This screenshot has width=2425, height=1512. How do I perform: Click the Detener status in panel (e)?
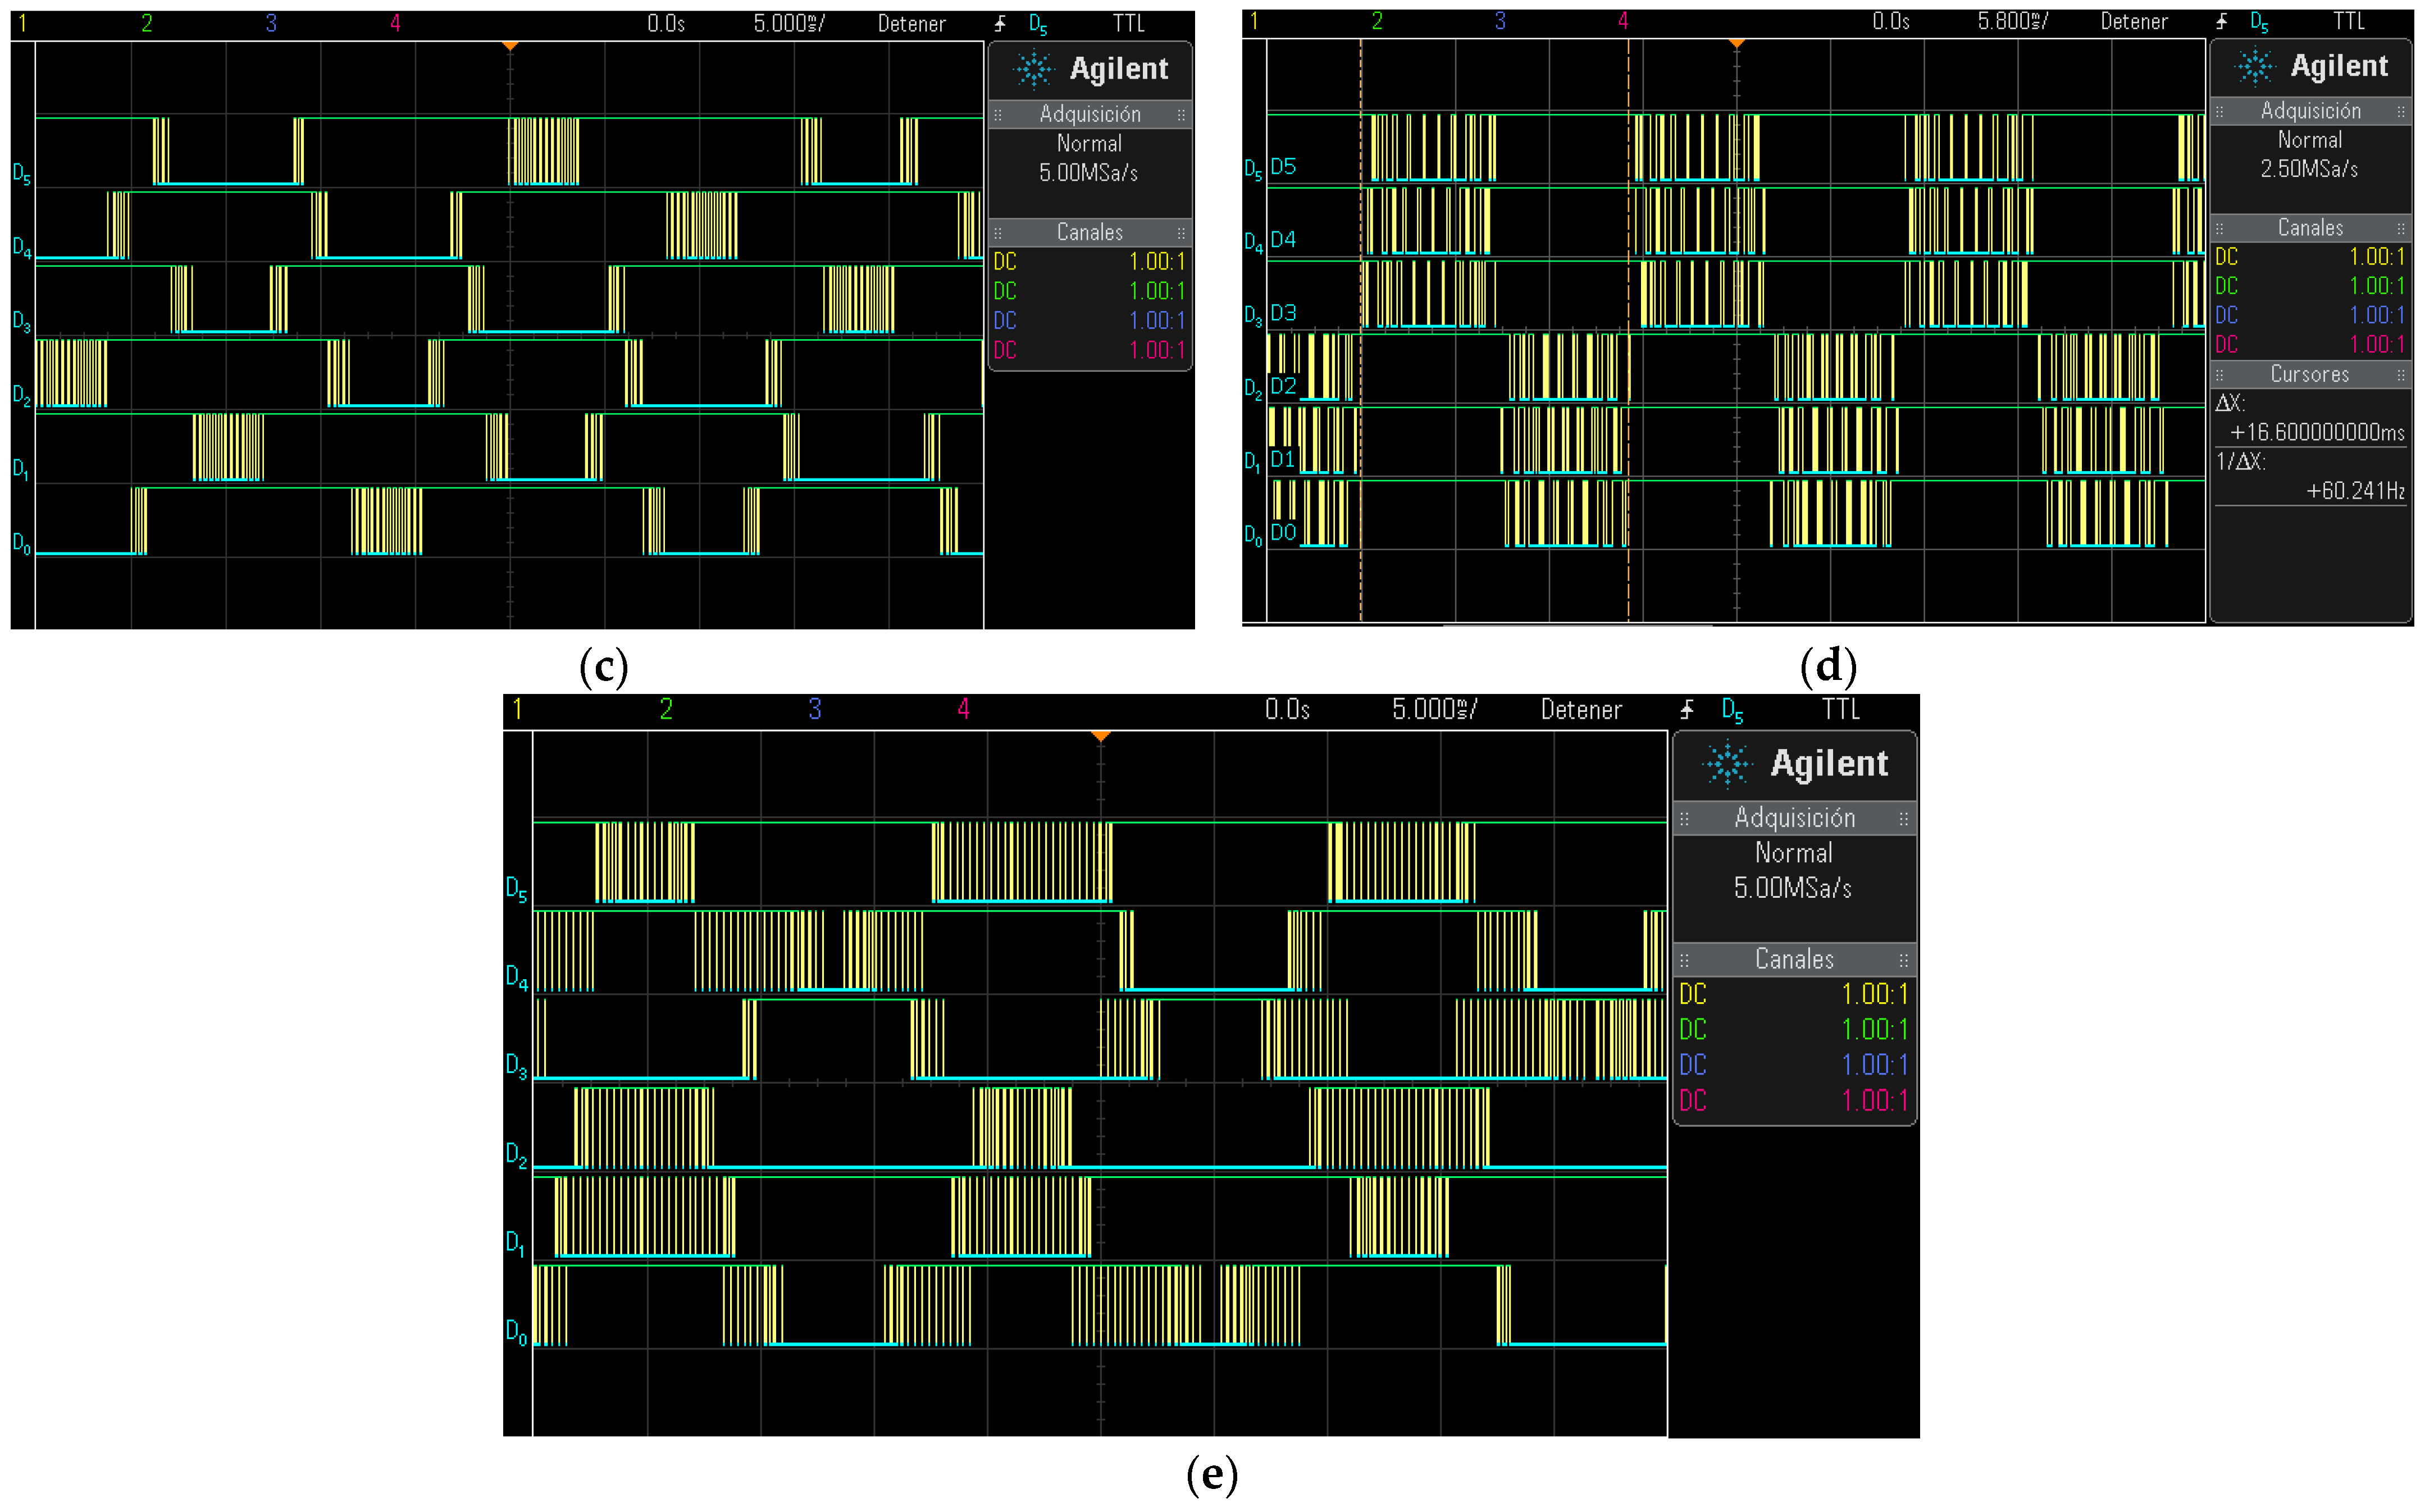click(1581, 710)
